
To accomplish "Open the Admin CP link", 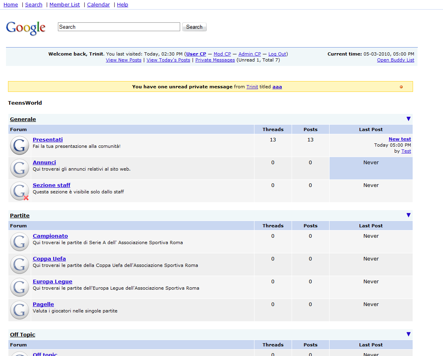I will (x=250, y=54).
